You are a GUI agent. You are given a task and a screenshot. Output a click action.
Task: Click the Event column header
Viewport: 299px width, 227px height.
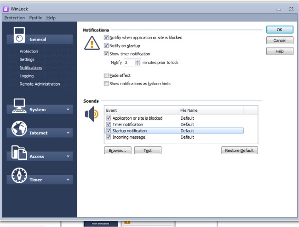pos(141,111)
